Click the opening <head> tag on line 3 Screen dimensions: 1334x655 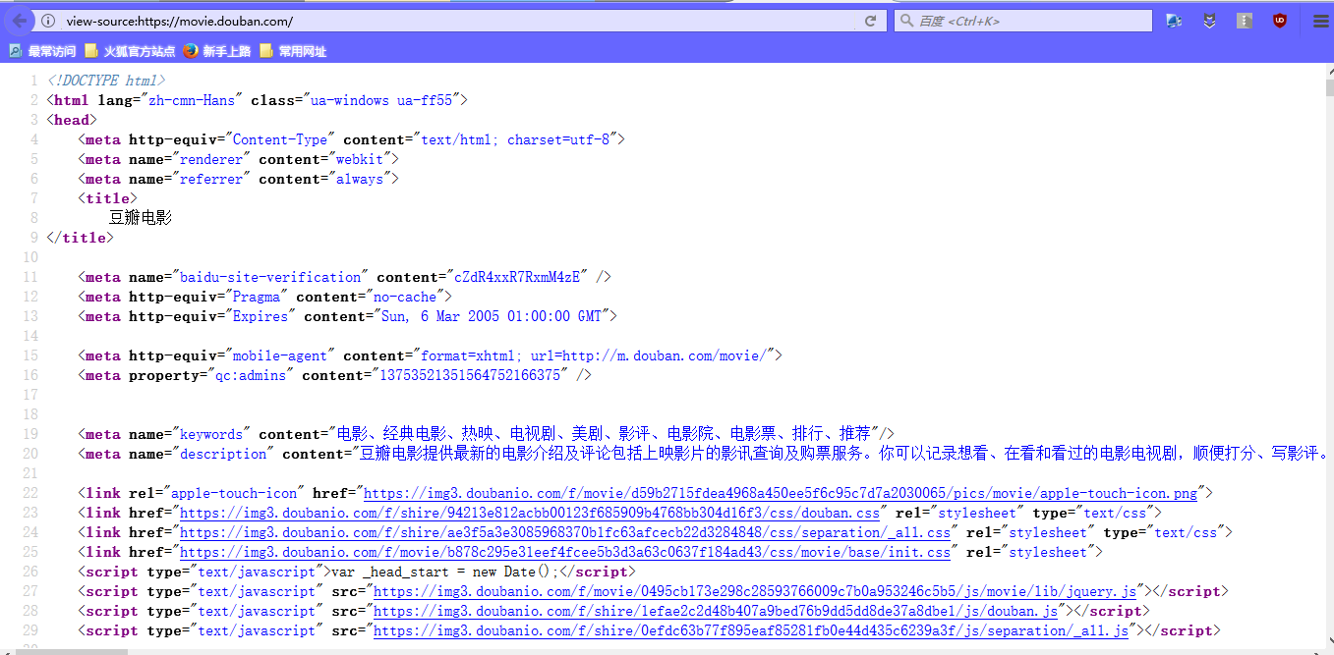pyautogui.click(x=72, y=120)
